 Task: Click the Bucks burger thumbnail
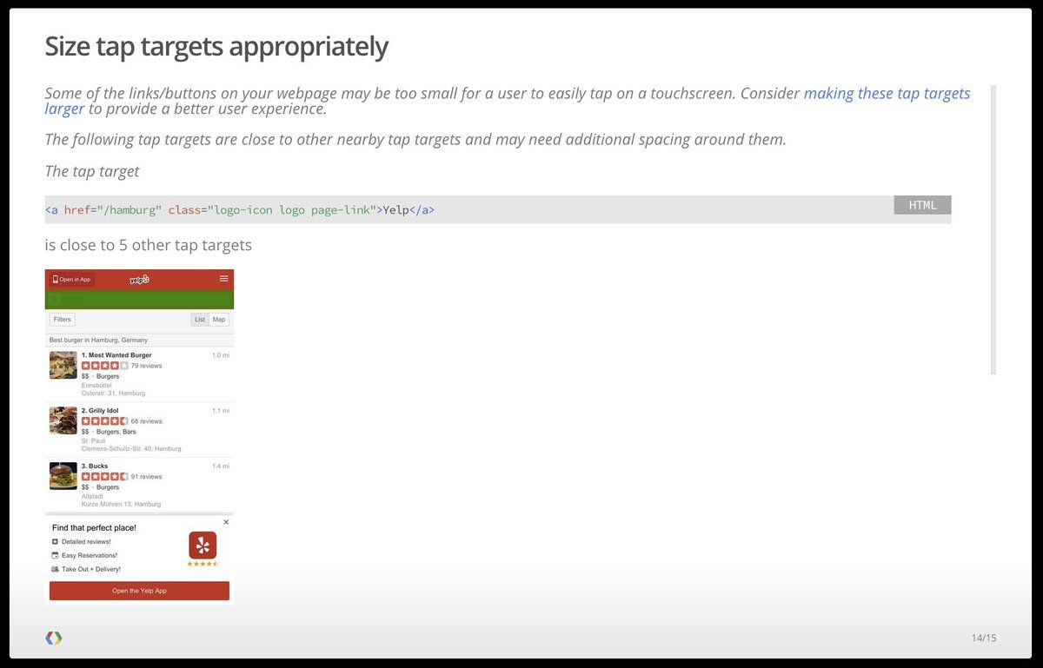coord(63,476)
